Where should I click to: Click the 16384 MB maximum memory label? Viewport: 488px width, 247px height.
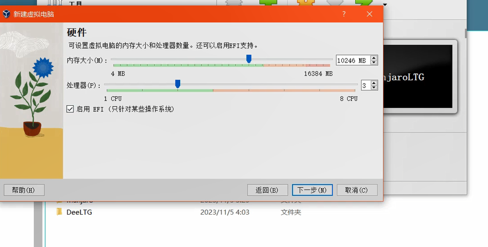click(318, 74)
